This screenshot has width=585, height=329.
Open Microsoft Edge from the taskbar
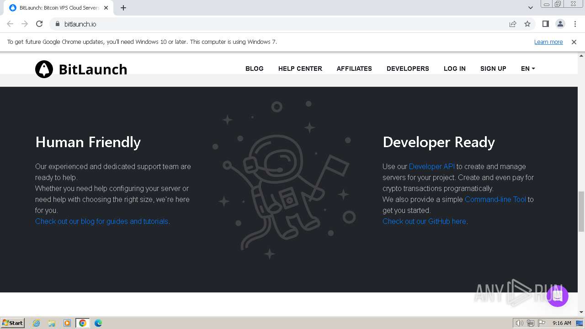click(98, 323)
